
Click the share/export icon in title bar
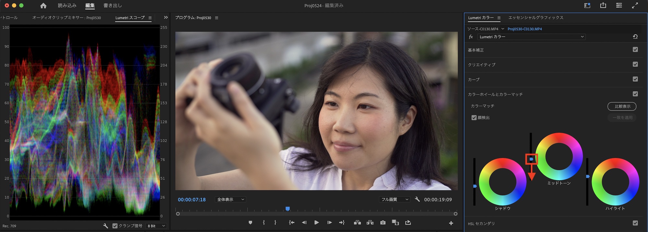[x=603, y=5]
